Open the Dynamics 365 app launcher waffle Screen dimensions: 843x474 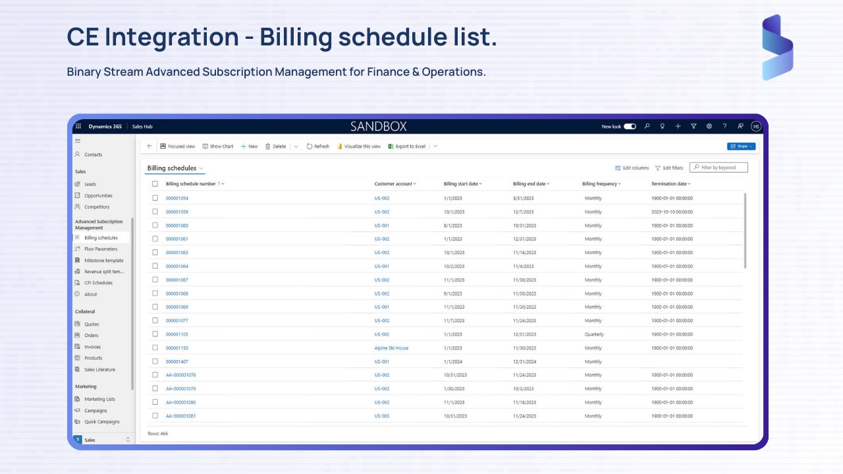click(x=78, y=126)
